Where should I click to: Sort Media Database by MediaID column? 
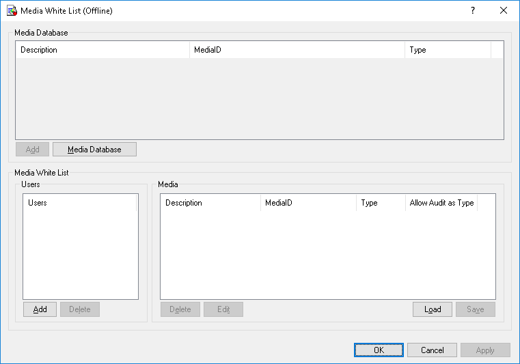coord(297,50)
